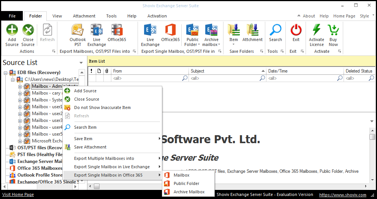The width and height of the screenshot is (377, 199).
Task: Click the item type page column header icon
Action: pos(99,71)
